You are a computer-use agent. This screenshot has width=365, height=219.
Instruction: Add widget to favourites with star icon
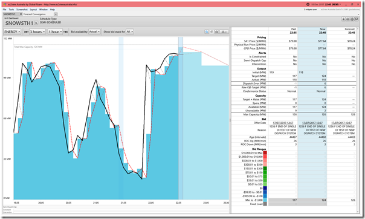coord(343,19)
